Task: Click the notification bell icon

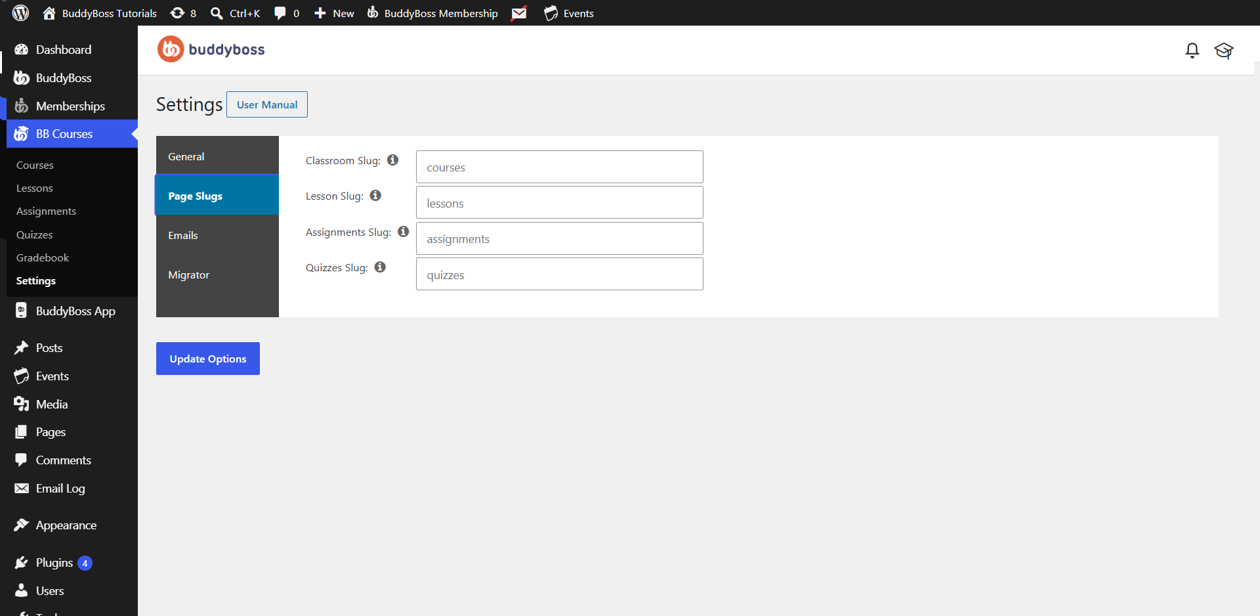Action: tap(1192, 51)
